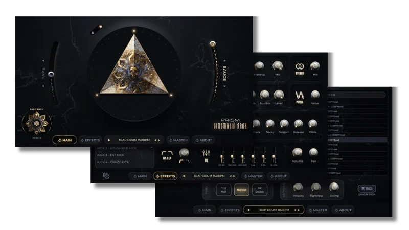
Task: Previous preset arrow in front Main window
Action: click(x=156, y=140)
